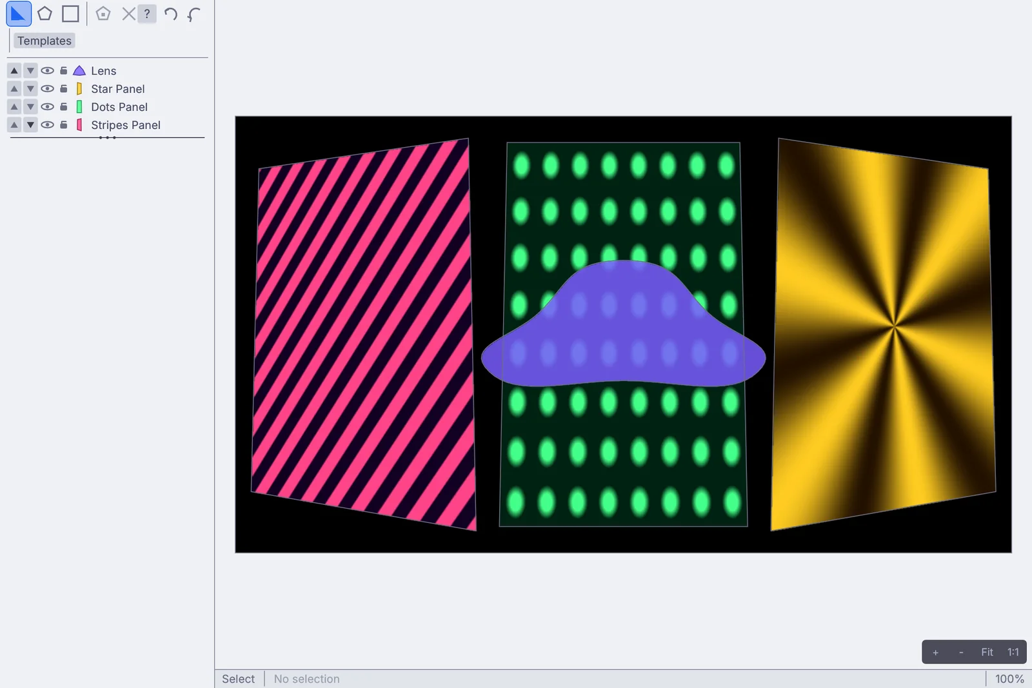Select the arrow selection tool

coord(19,14)
